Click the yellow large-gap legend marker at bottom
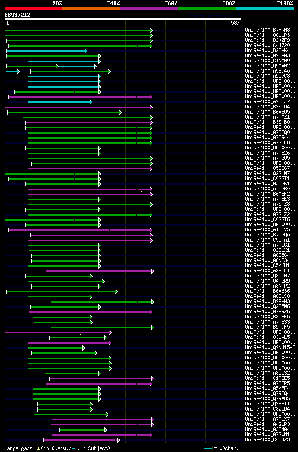This screenshot has width=298, height=452. click(x=38, y=449)
